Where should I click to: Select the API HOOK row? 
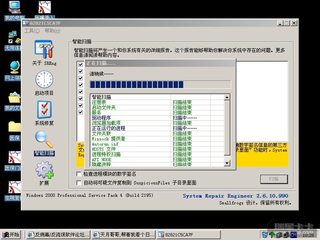157,160
